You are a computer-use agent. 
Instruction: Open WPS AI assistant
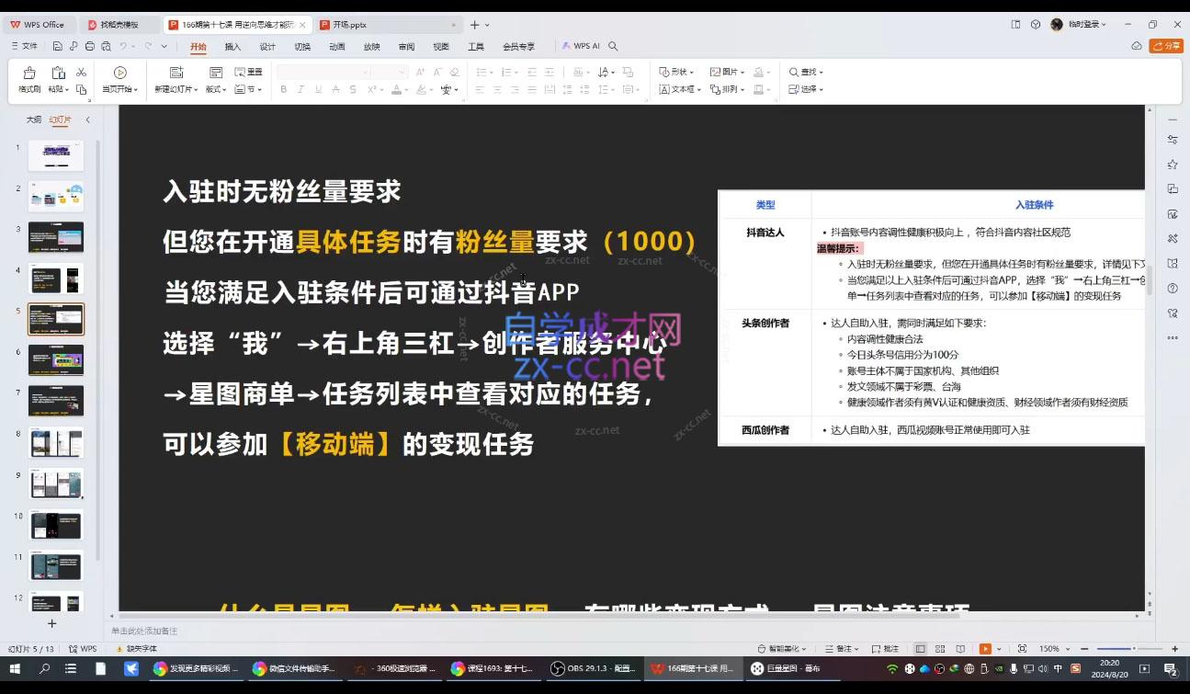click(x=581, y=46)
